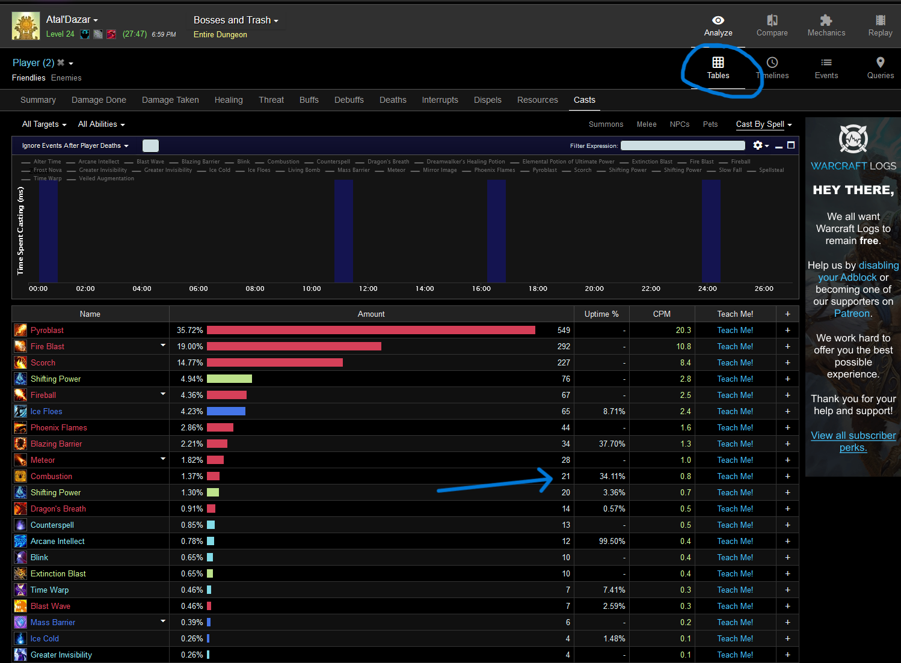The width and height of the screenshot is (901, 663).
Task: Click the Dragon's Breath spell icon
Action: (20, 509)
